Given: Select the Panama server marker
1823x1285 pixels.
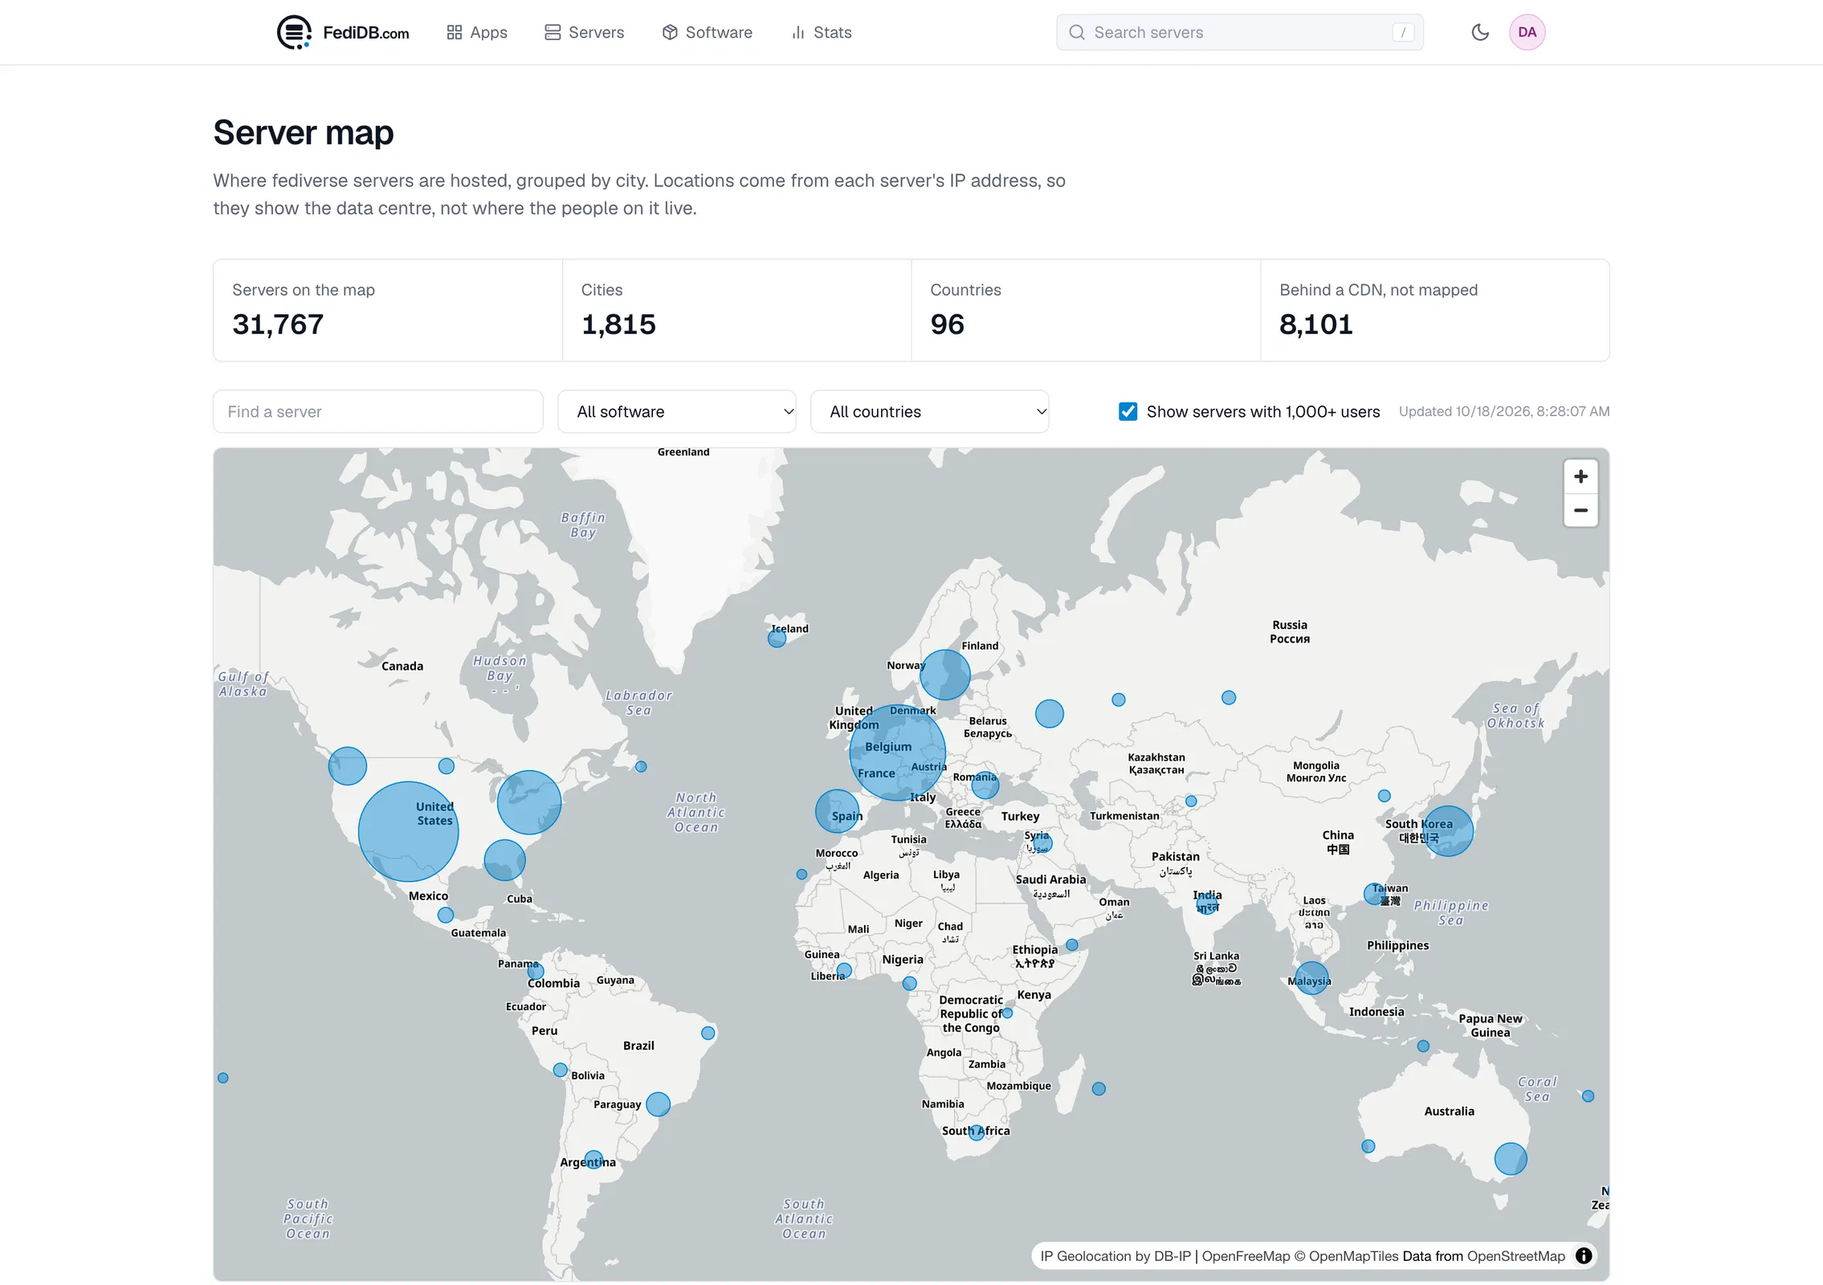Looking at the screenshot, I should (x=535, y=971).
